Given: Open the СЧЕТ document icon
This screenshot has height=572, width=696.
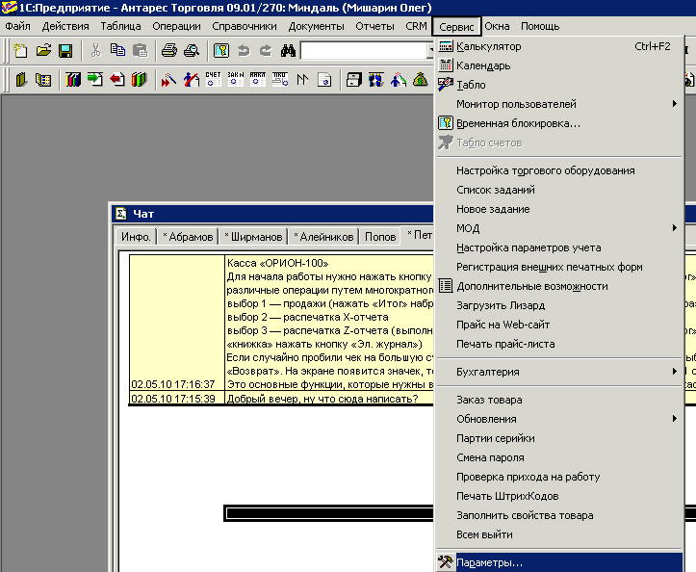Looking at the screenshot, I should [x=213, y=79].
